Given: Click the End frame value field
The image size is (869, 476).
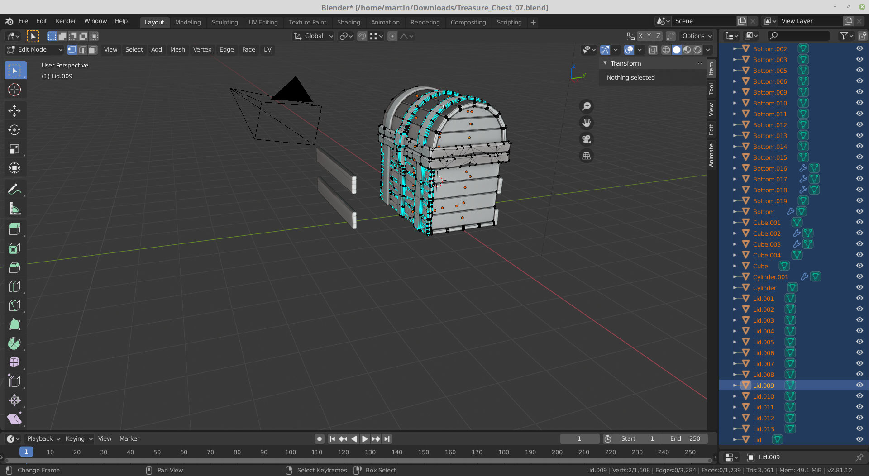Looking at the screenshot, I should click(x=685, y=438).
